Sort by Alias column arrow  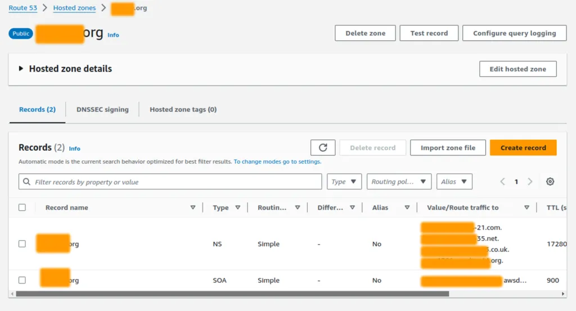pyautogui.click(x=407, y=208)
